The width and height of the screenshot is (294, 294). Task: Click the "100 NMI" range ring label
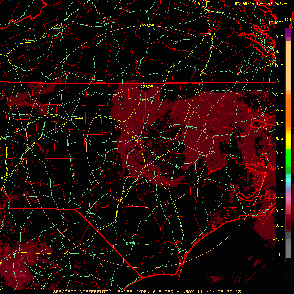pyautogui.click(x=147, y=26)
